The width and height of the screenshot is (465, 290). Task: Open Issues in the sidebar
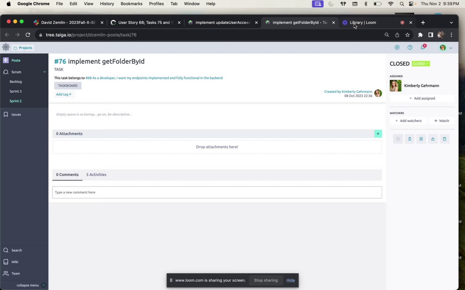16,115
